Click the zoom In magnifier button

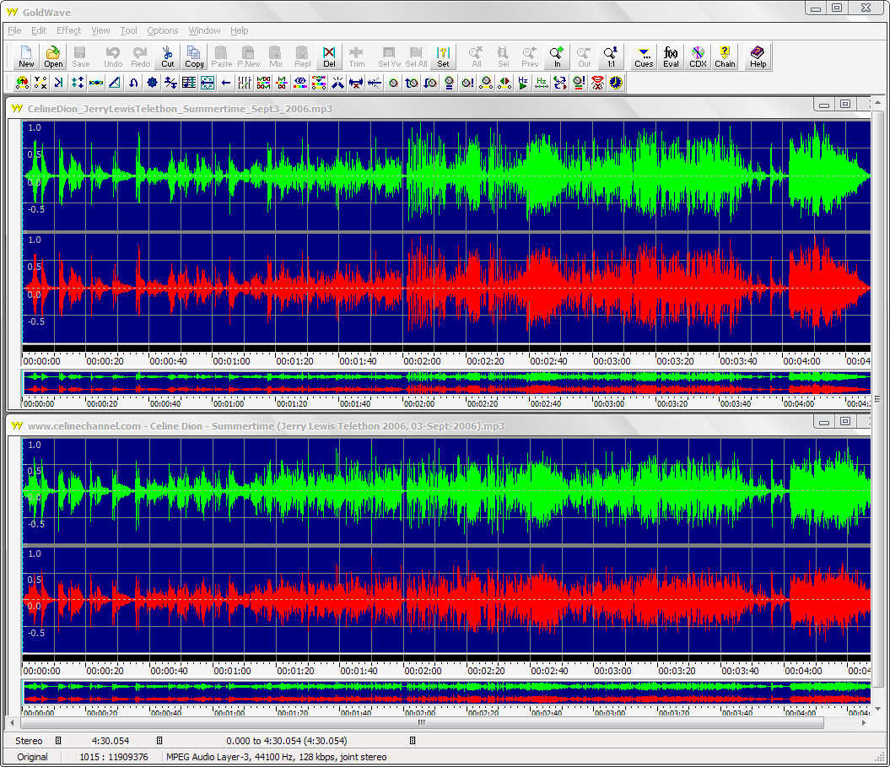pos(557,57)
